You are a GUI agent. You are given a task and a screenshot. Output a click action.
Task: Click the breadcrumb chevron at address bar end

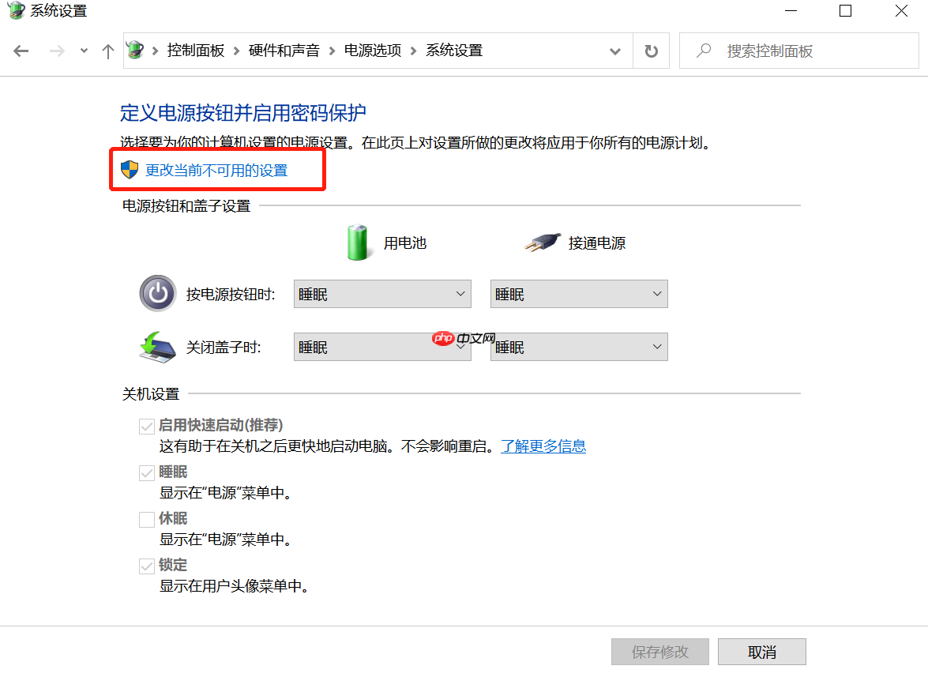click(x=615, y=50)
